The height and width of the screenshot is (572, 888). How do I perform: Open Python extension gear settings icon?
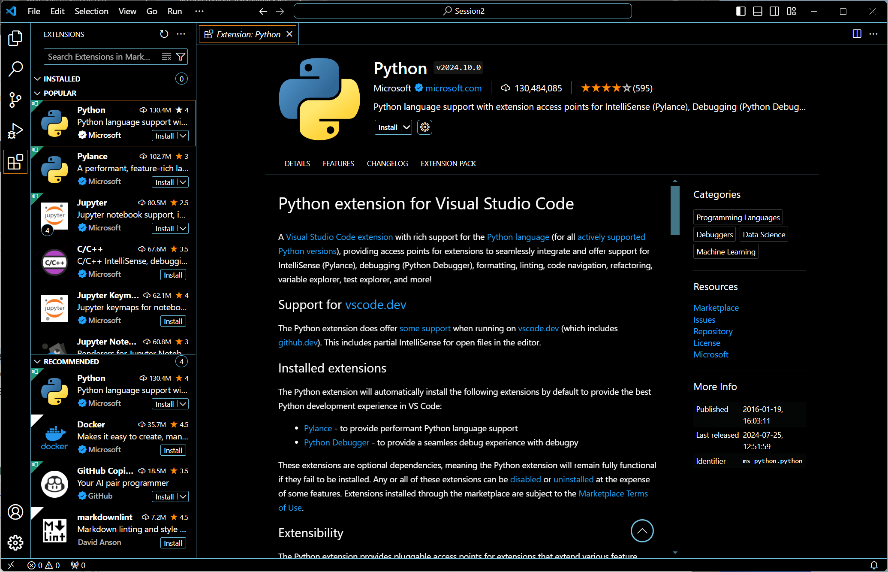click(424, 127)
